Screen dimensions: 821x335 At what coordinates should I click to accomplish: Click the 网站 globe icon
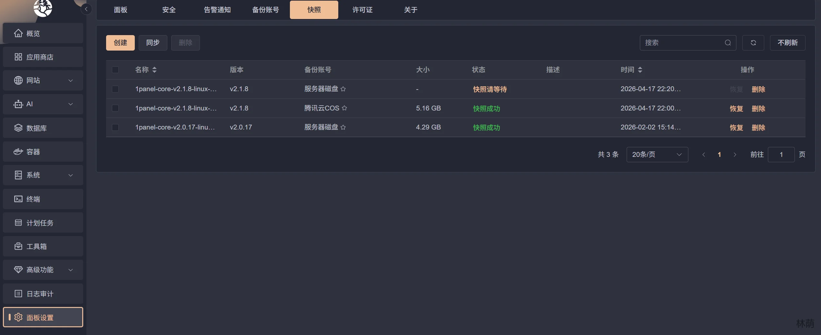[18, 81]
